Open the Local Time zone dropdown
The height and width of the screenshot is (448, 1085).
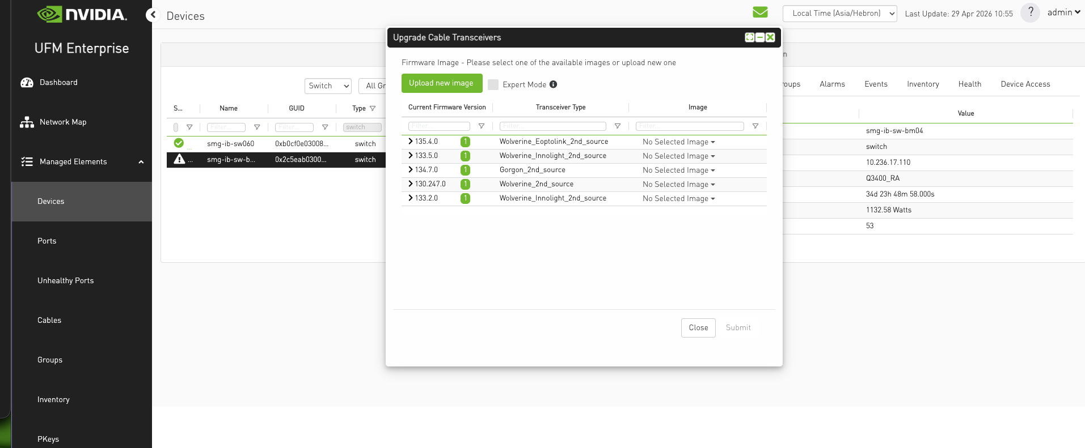(839, 14)
